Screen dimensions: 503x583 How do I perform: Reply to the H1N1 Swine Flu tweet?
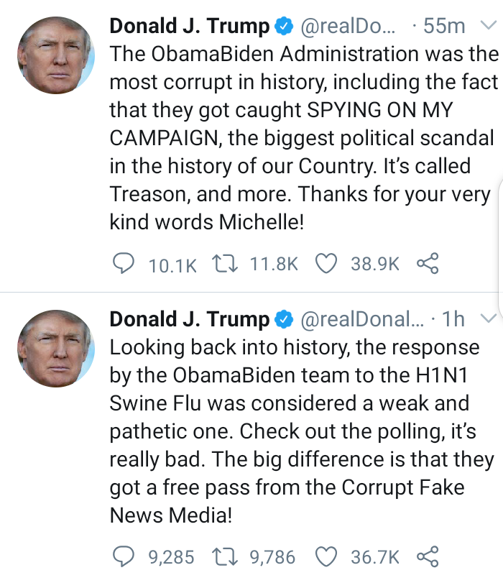pos(124,556)
